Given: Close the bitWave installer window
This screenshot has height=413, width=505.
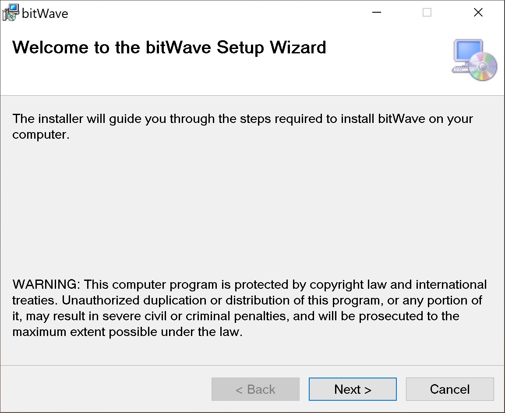Looking at the screenshot, I should pos(478,13).
